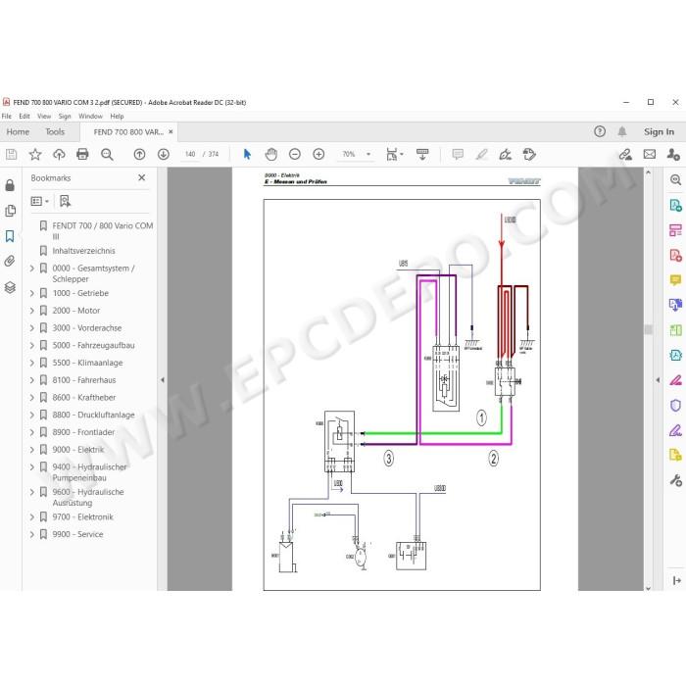Select the Hand pan tool

click(x=271, y=154)
